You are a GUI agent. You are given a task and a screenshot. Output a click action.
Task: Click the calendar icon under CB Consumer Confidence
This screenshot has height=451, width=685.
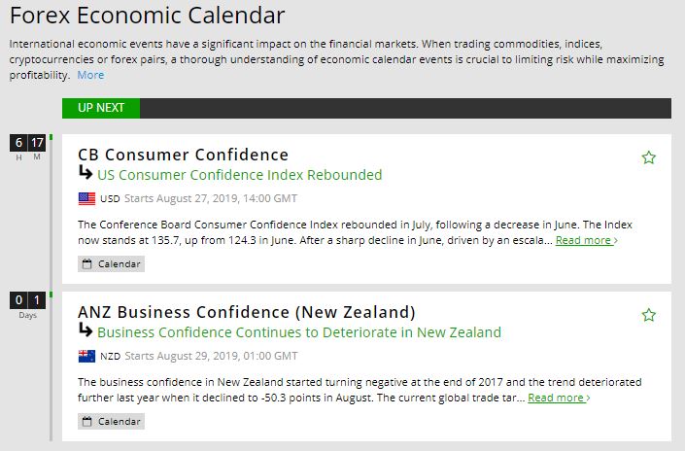(86, 264)
